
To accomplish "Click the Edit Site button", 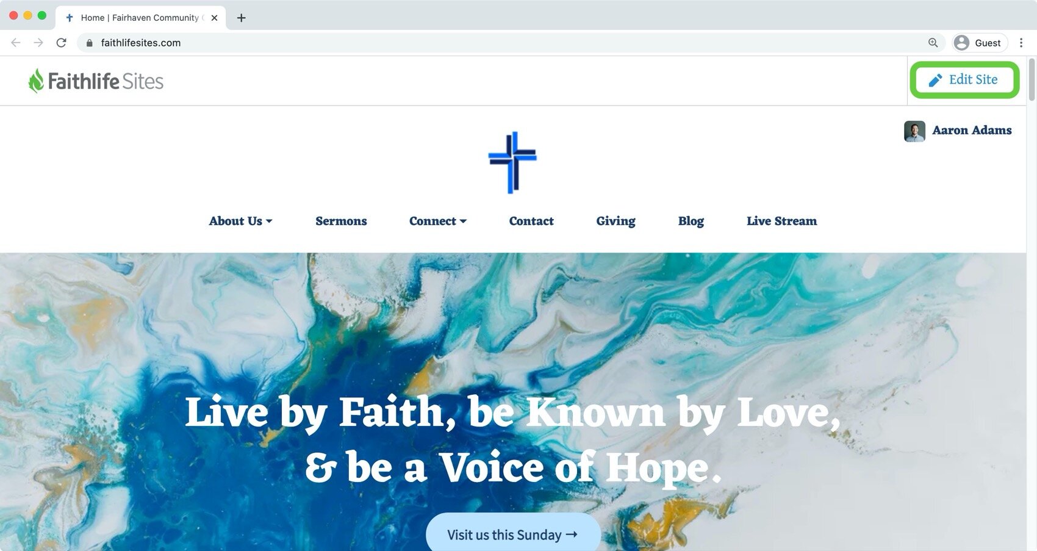I will coord(964,80).
